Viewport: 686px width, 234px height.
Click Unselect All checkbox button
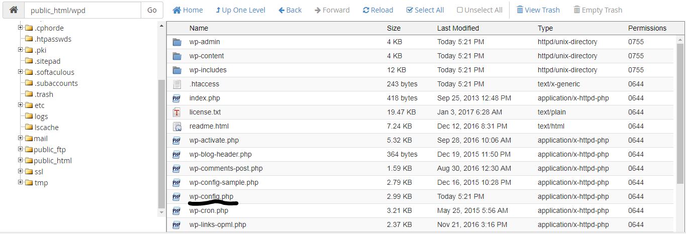(480, 10)
